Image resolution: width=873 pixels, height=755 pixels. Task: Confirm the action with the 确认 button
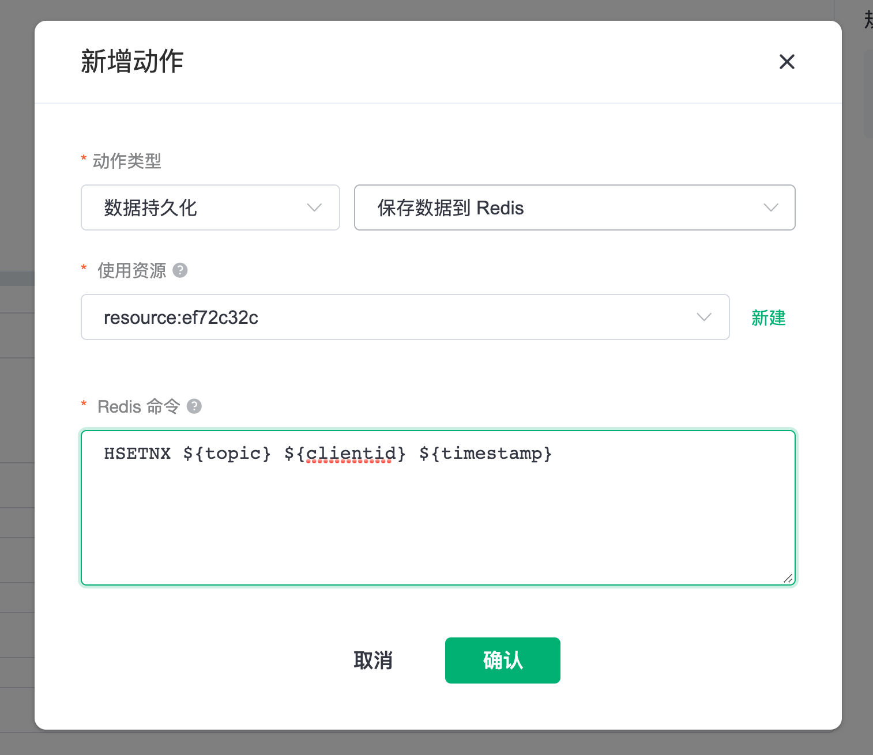point(502,660)
